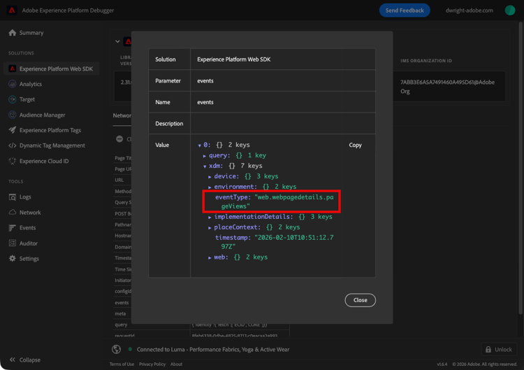The height and width of the screenshot is (370, 524).
Task: Open the Events tool
Action: pos(27,228)
